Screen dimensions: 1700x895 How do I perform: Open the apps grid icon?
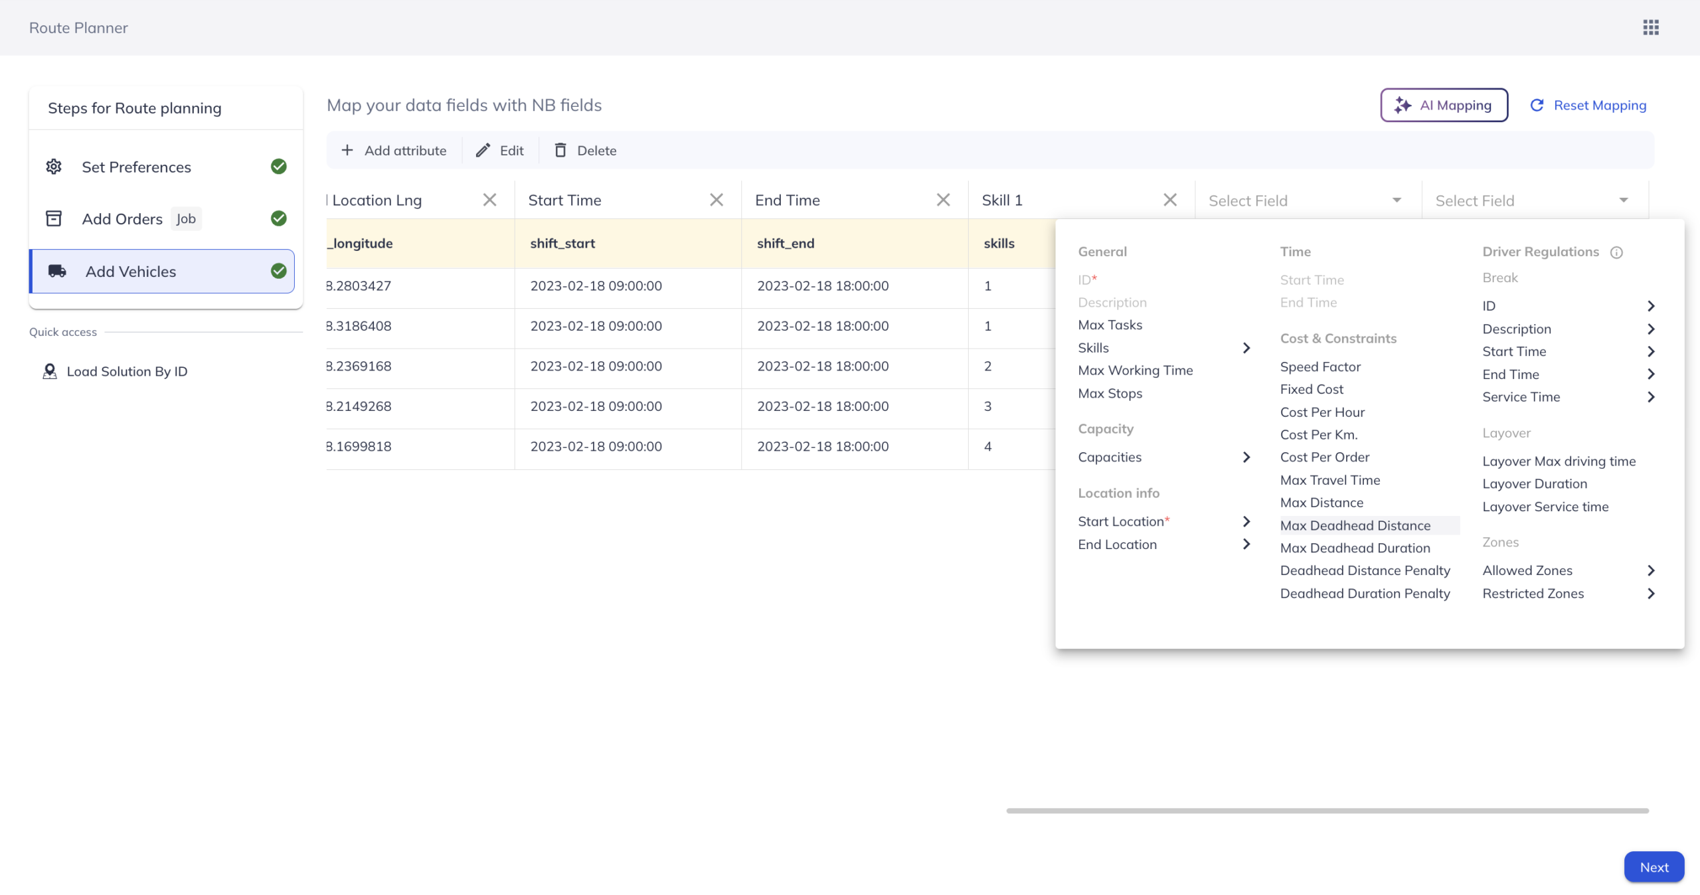(1651, 27)
